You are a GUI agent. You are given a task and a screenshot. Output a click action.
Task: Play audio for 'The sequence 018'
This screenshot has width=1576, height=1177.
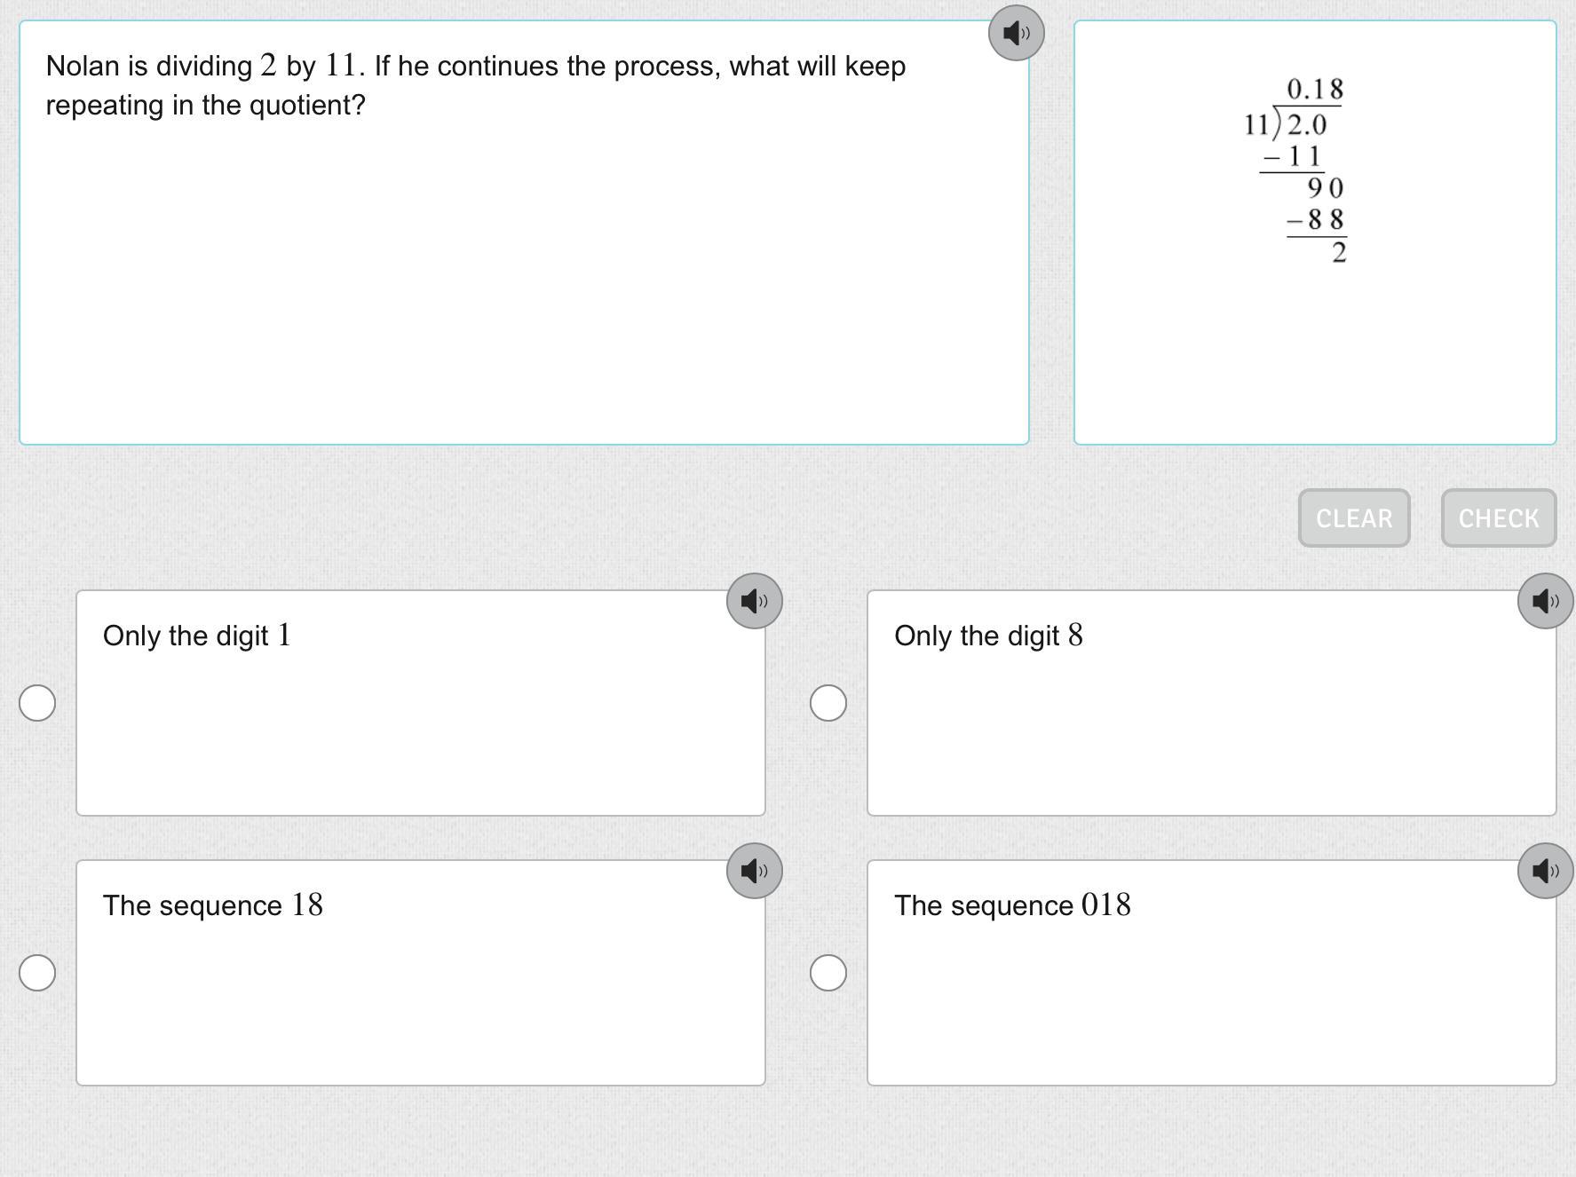pyautogui.click(x=1545, y=871)
